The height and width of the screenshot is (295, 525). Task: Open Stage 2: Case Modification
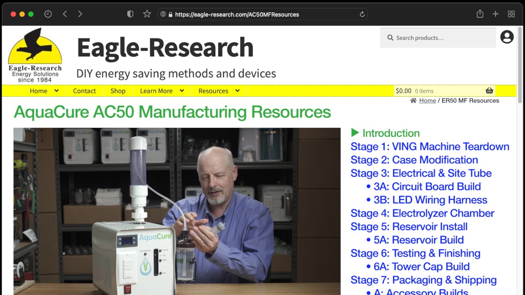(x=414, y=160)
